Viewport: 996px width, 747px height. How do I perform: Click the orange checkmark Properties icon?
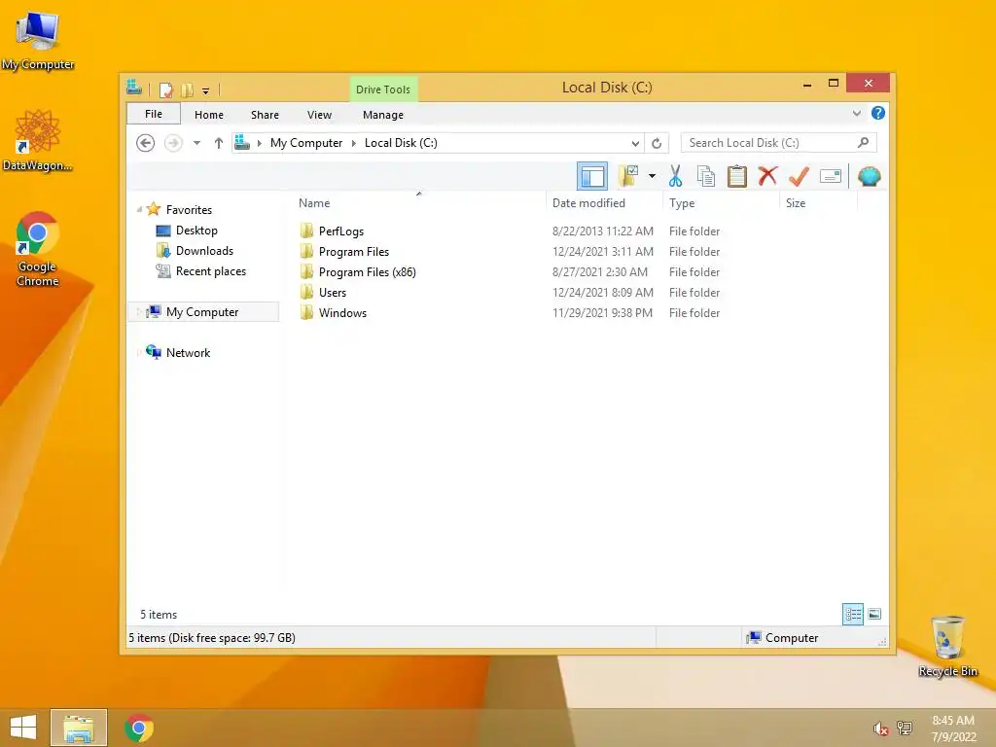point(800,176)
